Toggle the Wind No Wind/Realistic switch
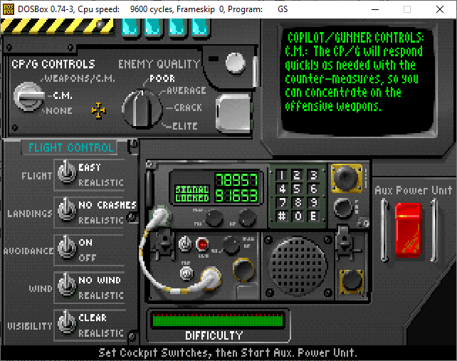 tap(67, 284)
